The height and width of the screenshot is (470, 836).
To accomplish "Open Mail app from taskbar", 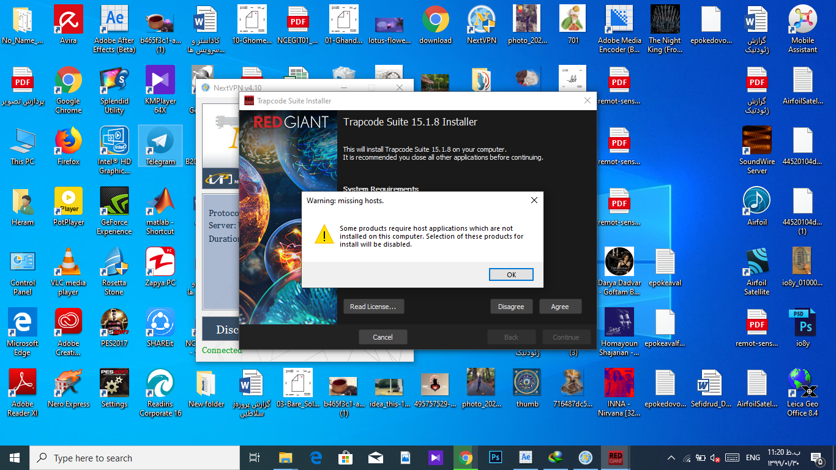I will [375, 458].
